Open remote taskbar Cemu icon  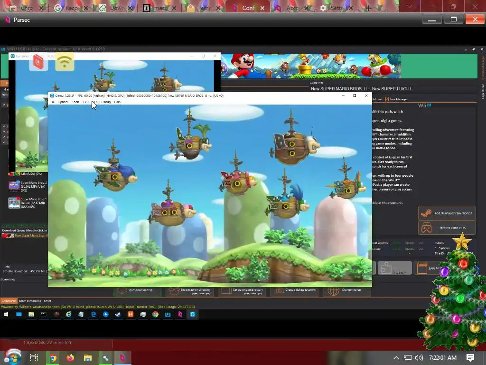coord(193,315)
